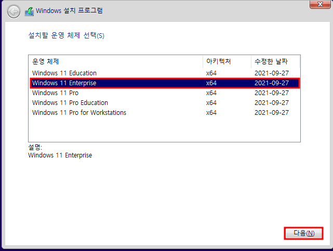333x251 pixels.
Task: Select Windows 11 Education row
Action: click(165, 73)
